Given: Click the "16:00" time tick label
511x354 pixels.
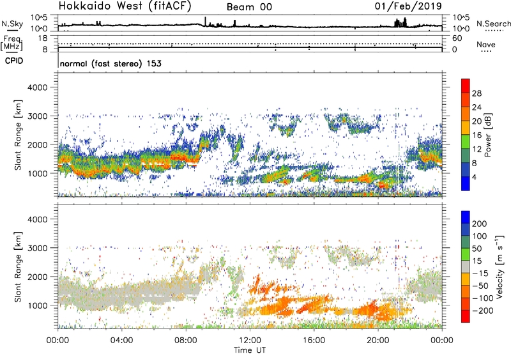Looking at the screenshot, I should pos(314,341).
